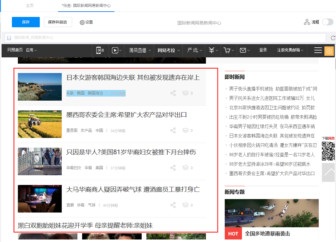
Task: Click the bar stage performance thumbnail
Action: [x=40, y=199]
